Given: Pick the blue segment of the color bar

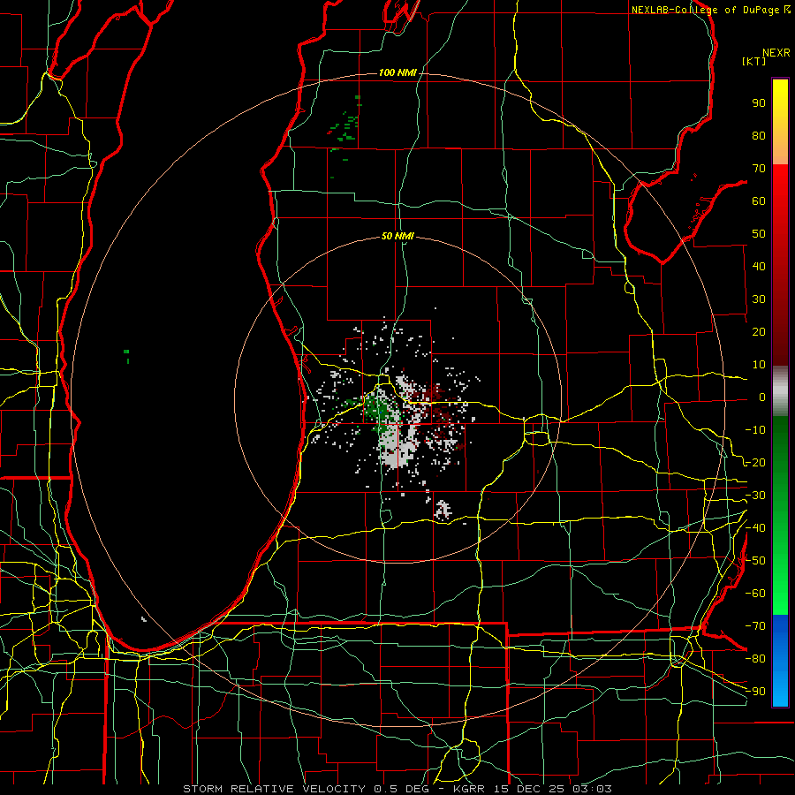Looking at the screenshot, I should pyautogui.click(x=780, y=661).
